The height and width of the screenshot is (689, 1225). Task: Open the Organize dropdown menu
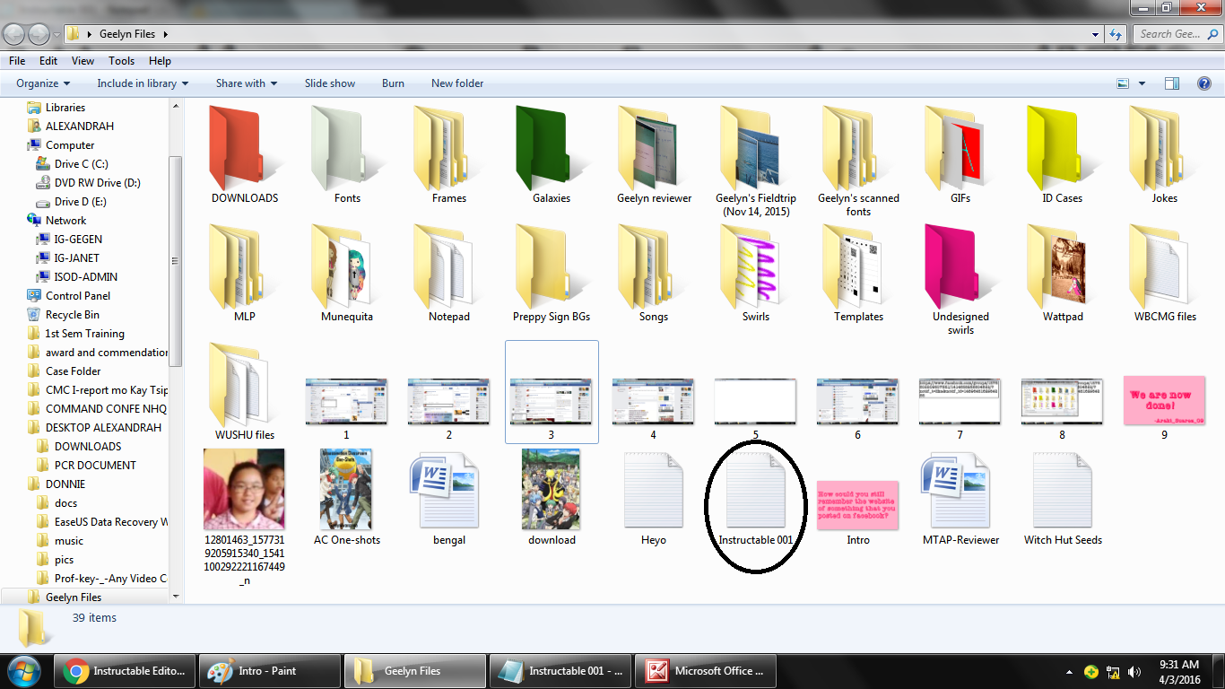pos(43,83)
